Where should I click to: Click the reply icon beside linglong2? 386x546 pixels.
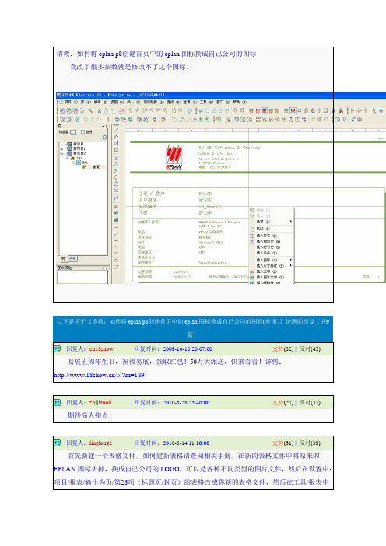click(x=58, y=443)
